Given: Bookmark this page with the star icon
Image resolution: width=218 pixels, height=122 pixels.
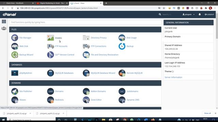Looking at the screenshot, I should click(x=164, y=8).
